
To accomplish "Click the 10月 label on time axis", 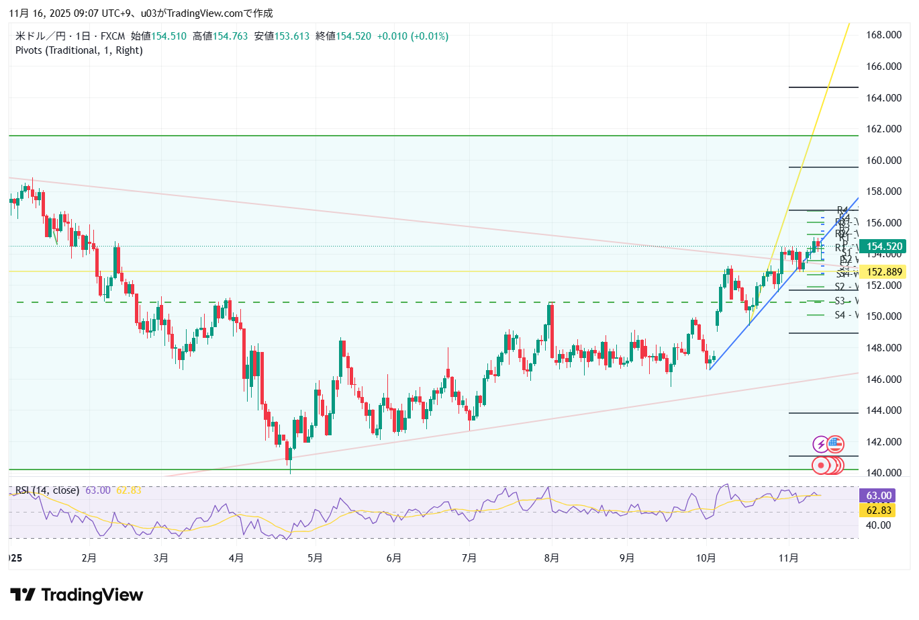I will pyautogui.click(x=706, y=558).
